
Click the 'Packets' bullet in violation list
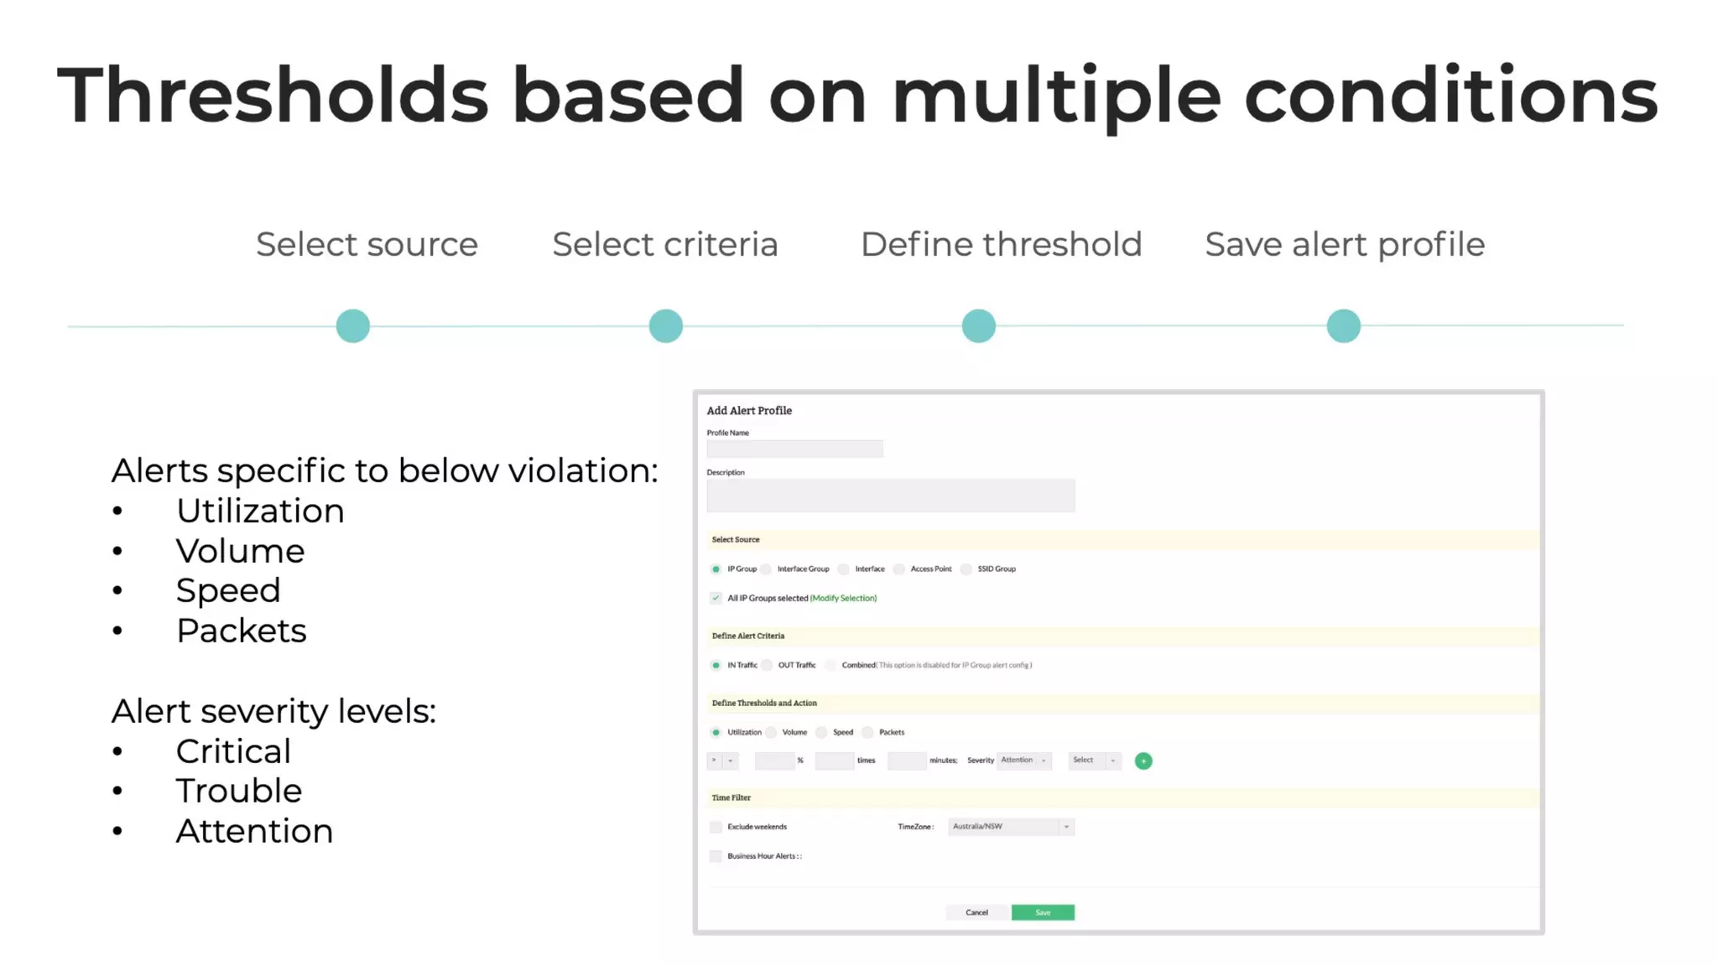(242, 631)
